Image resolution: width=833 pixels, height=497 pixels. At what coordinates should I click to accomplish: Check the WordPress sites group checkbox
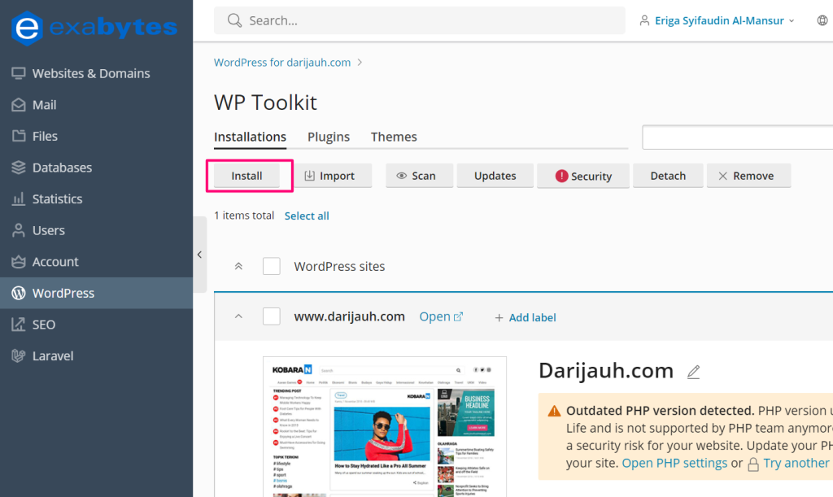click(x=271, y=266)
